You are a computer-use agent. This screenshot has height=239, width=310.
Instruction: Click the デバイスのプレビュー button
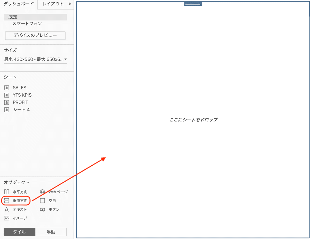pos(35,36)
